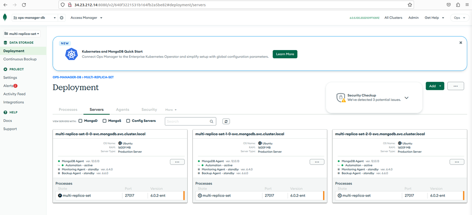Click the Kubernetes helm icon

[72, 54]
